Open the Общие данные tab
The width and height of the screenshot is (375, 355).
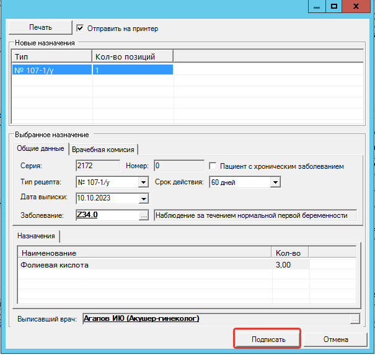coord(40,149)
